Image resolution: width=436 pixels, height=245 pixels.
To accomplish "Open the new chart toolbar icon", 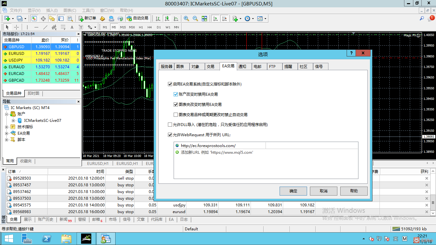I will coord(7,19).
